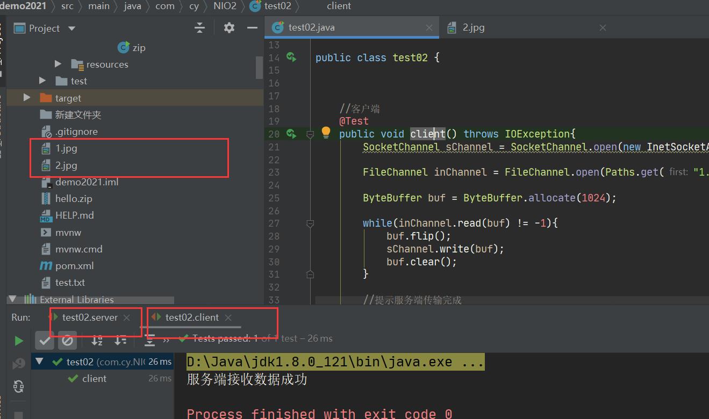Click the pom.xml Maven icon
Viewport: 709px width, 419px height.
click(46, 266)
